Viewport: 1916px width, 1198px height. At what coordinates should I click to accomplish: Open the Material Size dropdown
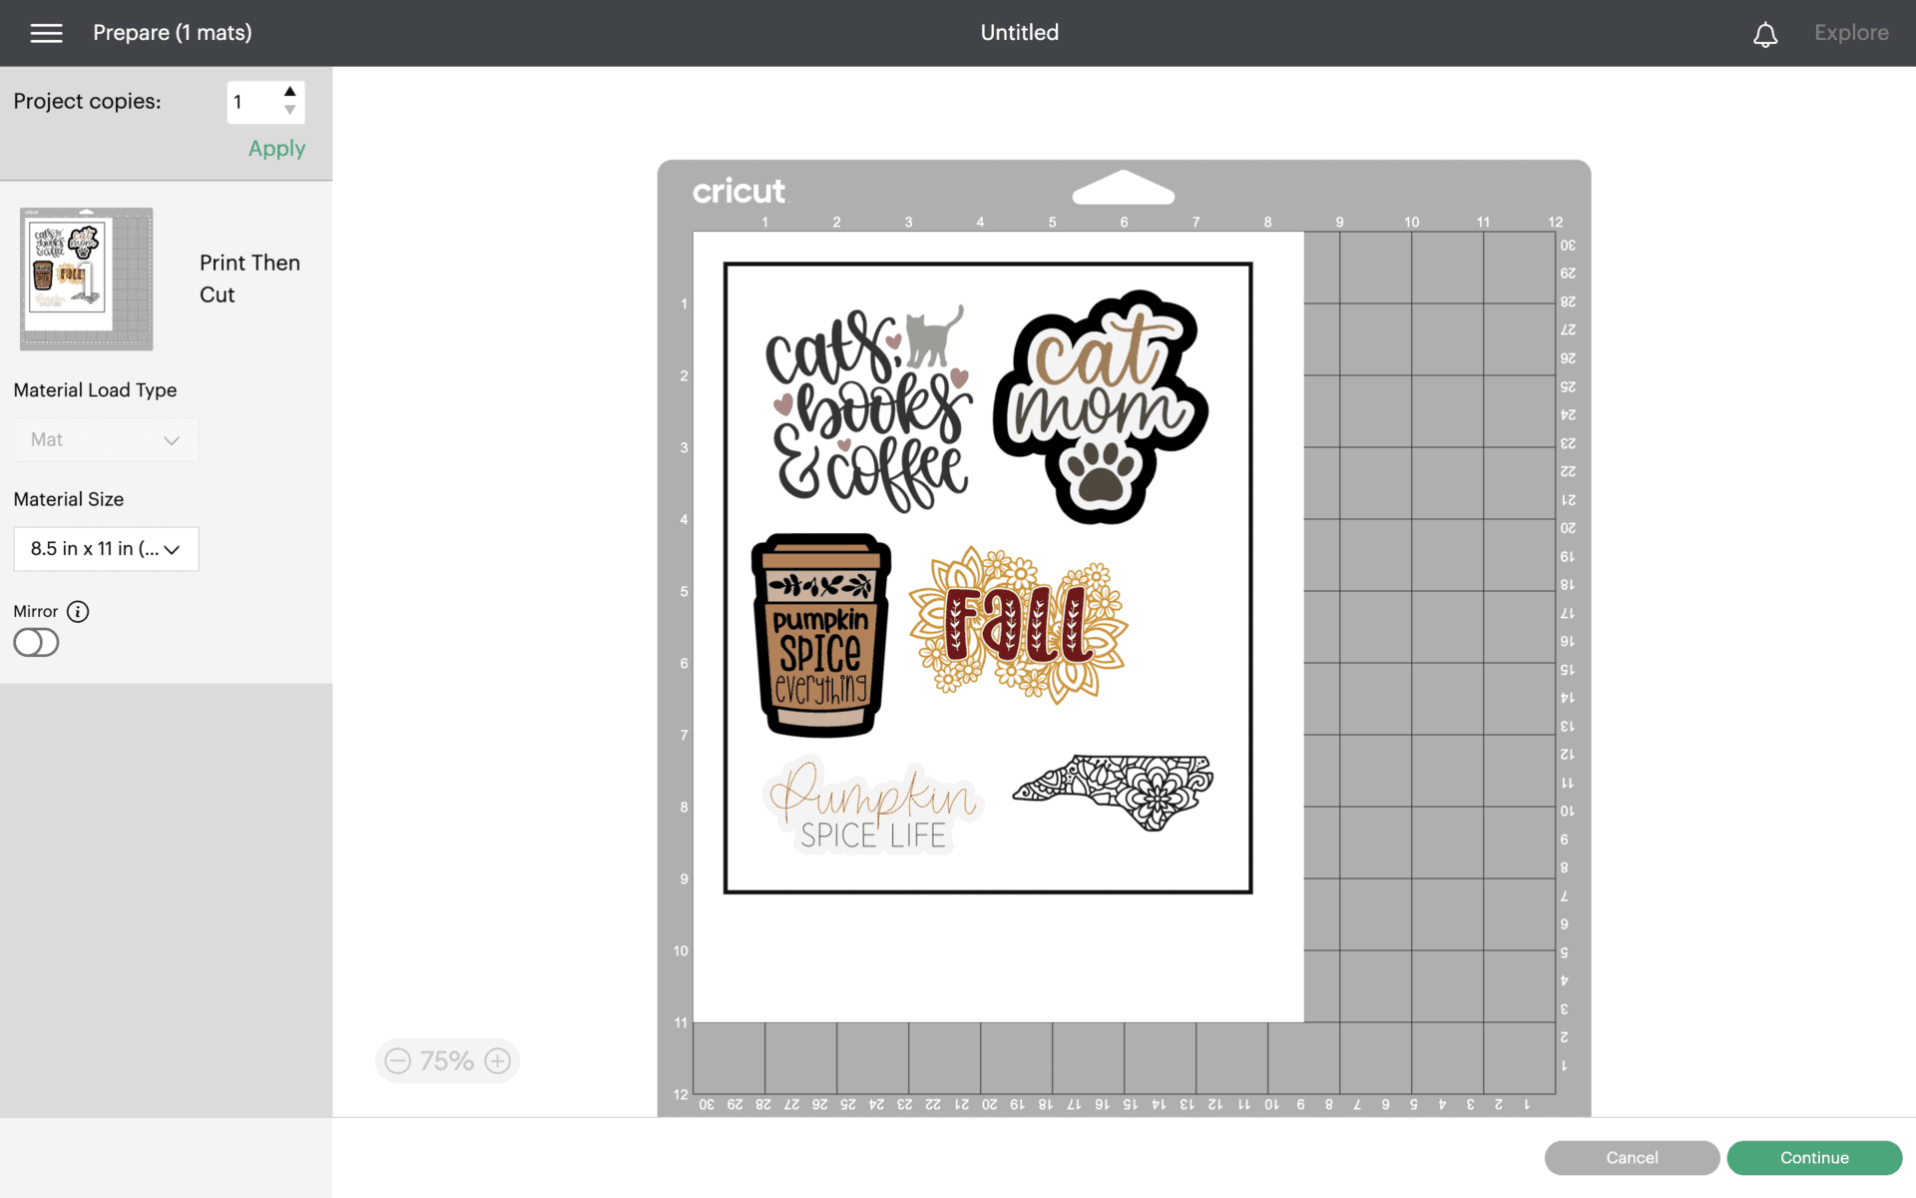[106, 548]
